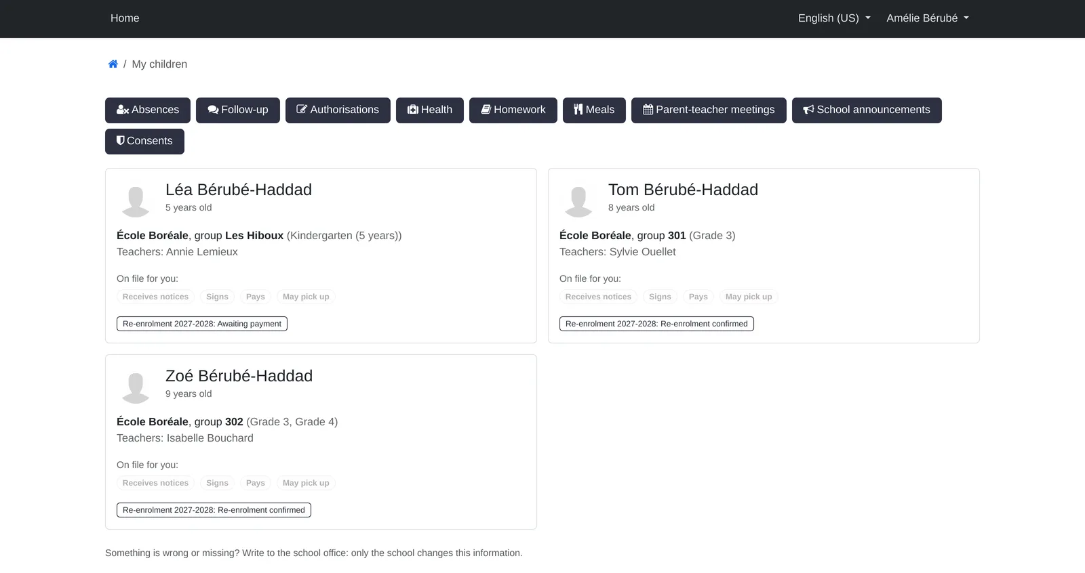Click Léa's Pays tag
1085x573 pixels.
(x=256, y=297)
